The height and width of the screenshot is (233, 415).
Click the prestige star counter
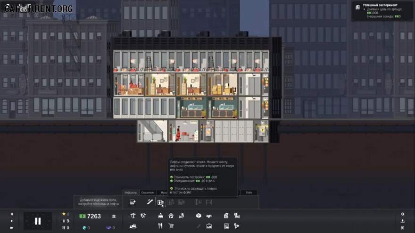[66, 214]
